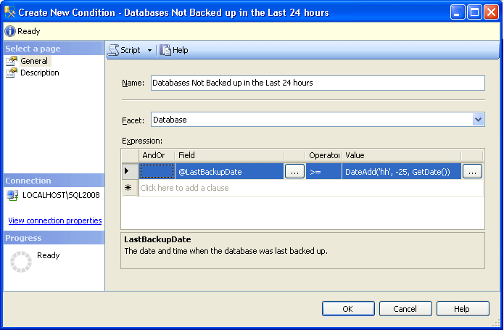The width and height of the screenshot is (504, 330).
Task: Click the Value column header
Action: click(401, 155)
